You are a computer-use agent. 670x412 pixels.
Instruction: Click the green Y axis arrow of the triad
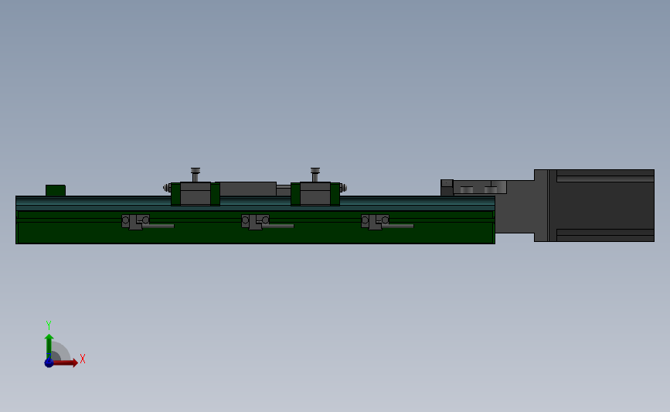pyautogui.click(x=49, y=346)
